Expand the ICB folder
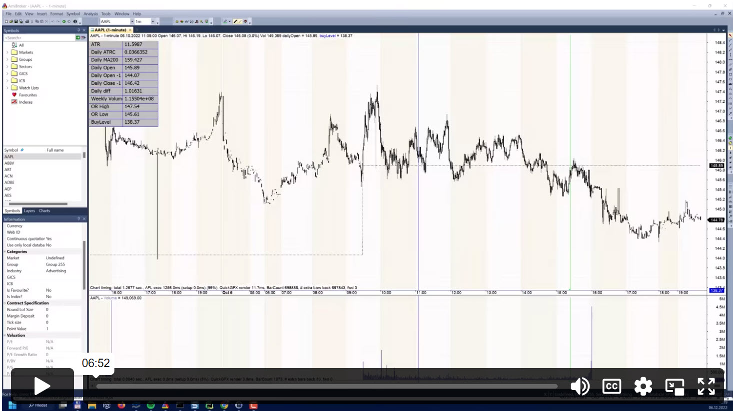The height and width of the screenshot is (411, 733). (7, 80)
